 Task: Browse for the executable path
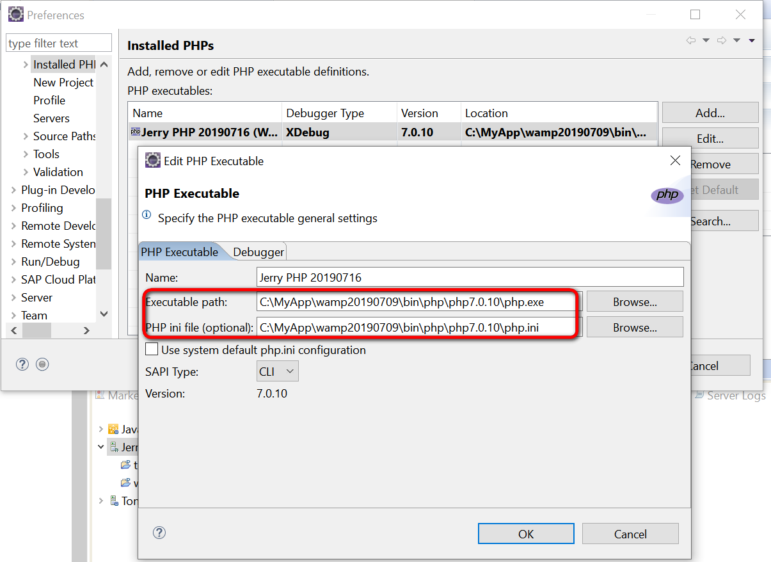coord(635,301)
